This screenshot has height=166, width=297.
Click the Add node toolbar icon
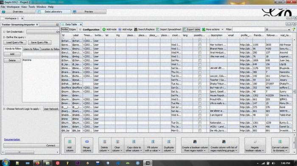[104, 30]
